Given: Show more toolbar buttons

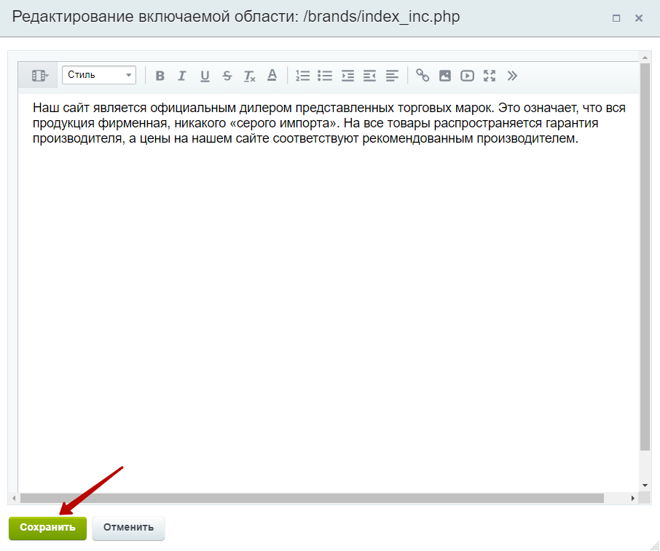Looking at the screenshot, I should point(512,76).
